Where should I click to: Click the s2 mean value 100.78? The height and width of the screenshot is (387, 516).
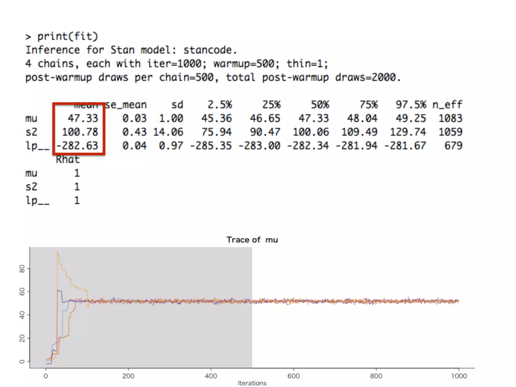pyautogui.click(x=80, y=132)
